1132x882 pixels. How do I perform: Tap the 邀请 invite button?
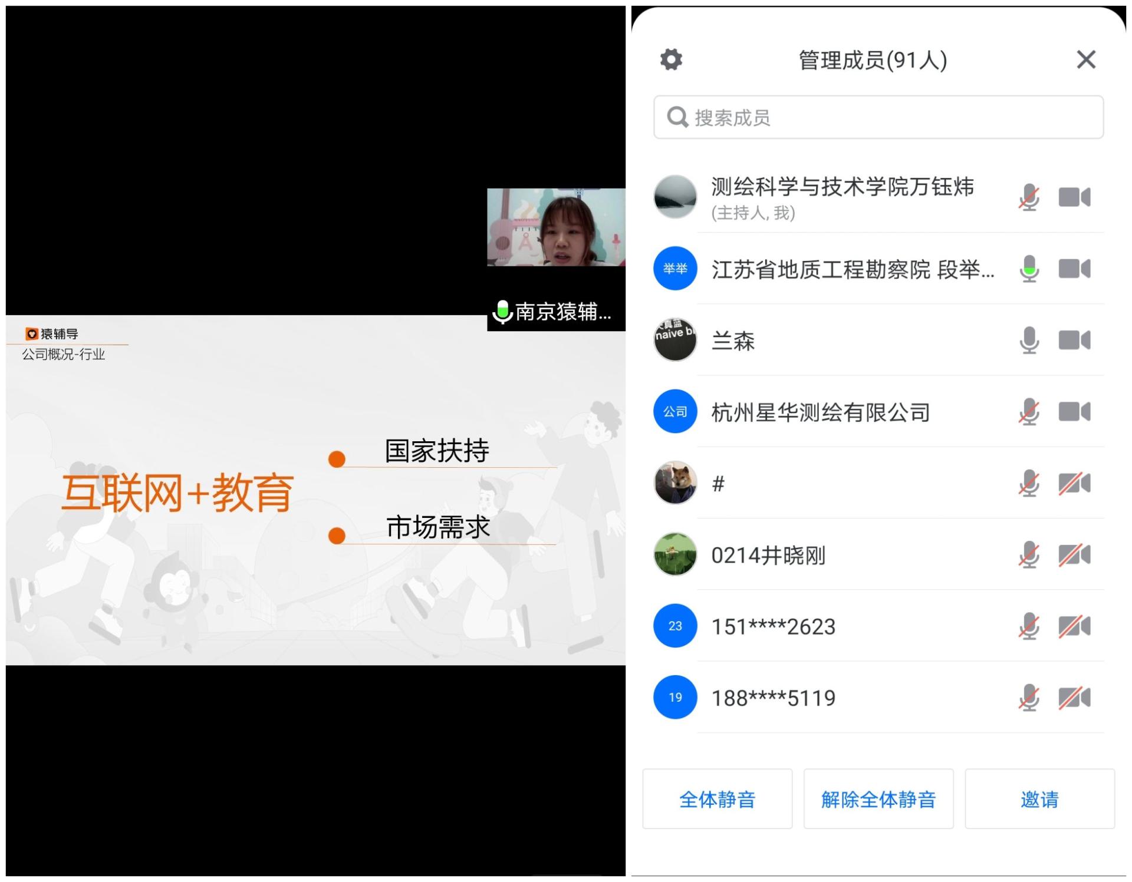click(x=1039, y=799)
